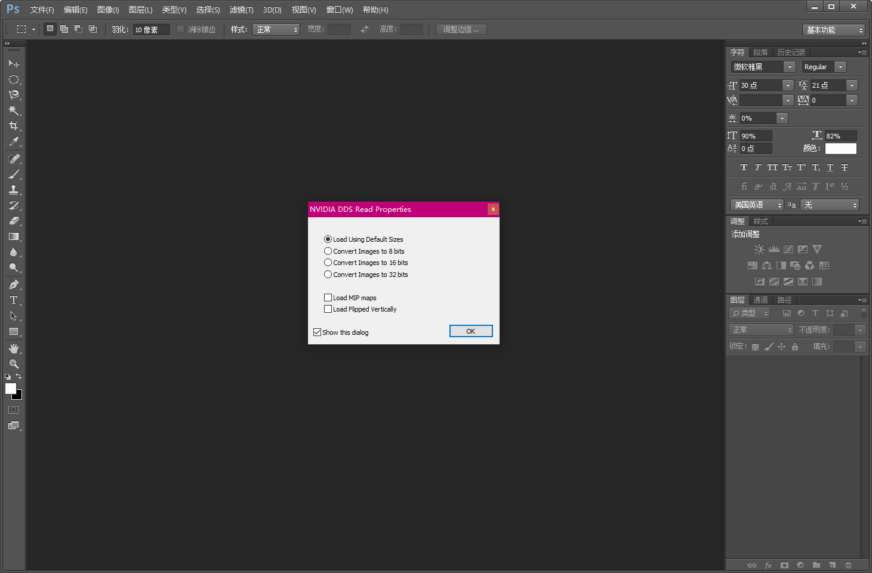The width and height of the screenshot is (872, 573).
Task: Select the Magic Wand tool
Action: pos(14,110)
